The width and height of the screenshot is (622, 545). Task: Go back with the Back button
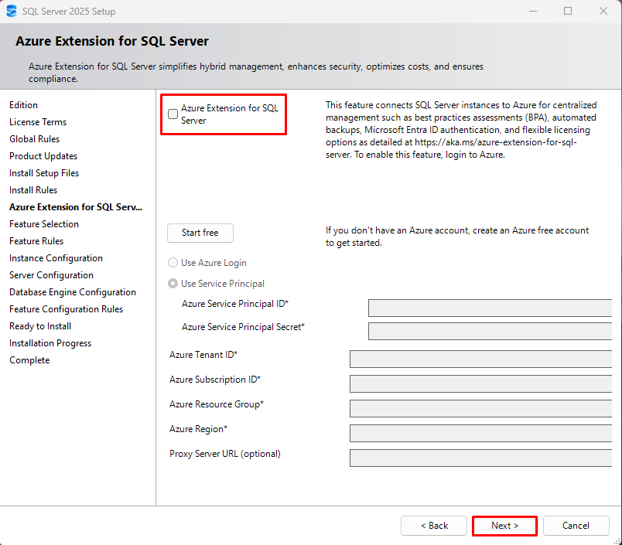coord(434,526)
